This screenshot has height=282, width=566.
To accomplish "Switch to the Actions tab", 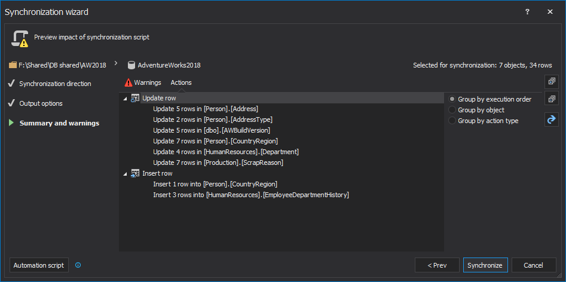I will point(181,82).
